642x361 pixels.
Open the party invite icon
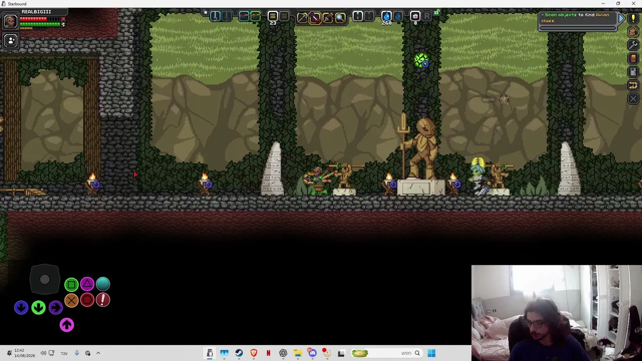point(11,41)
